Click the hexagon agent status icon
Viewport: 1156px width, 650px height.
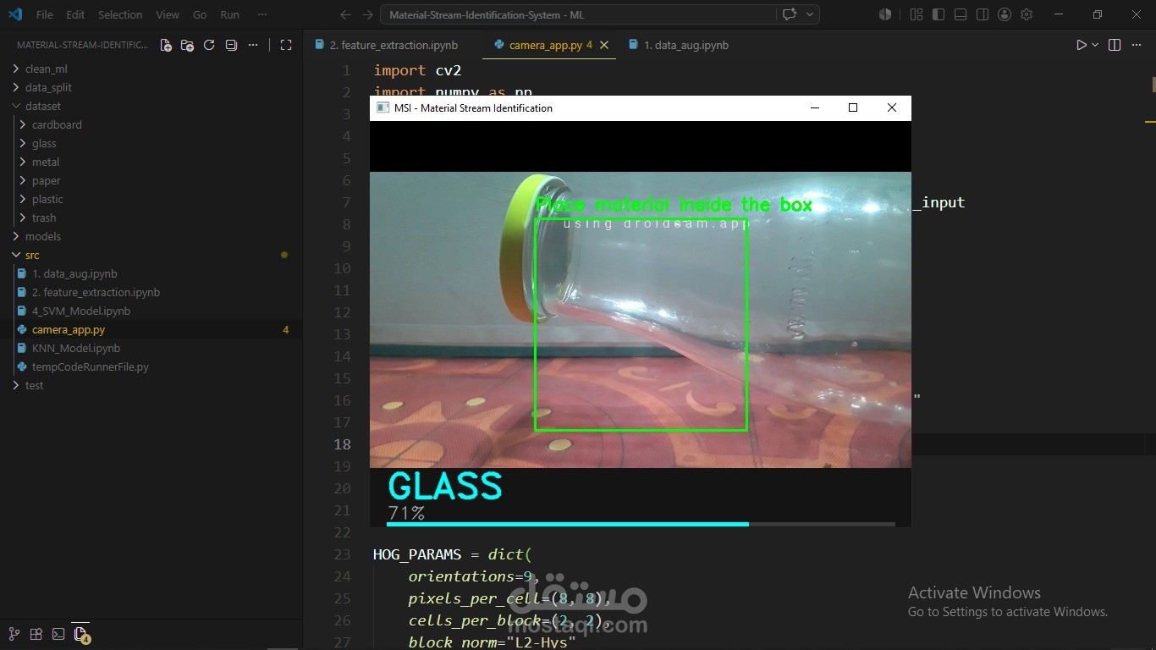click(885, 14)
